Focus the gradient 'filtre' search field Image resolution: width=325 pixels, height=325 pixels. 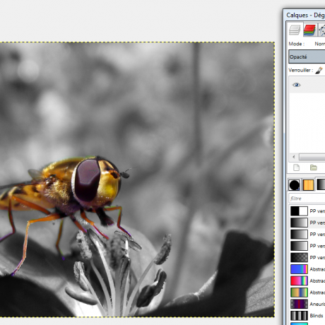[307, 199]
